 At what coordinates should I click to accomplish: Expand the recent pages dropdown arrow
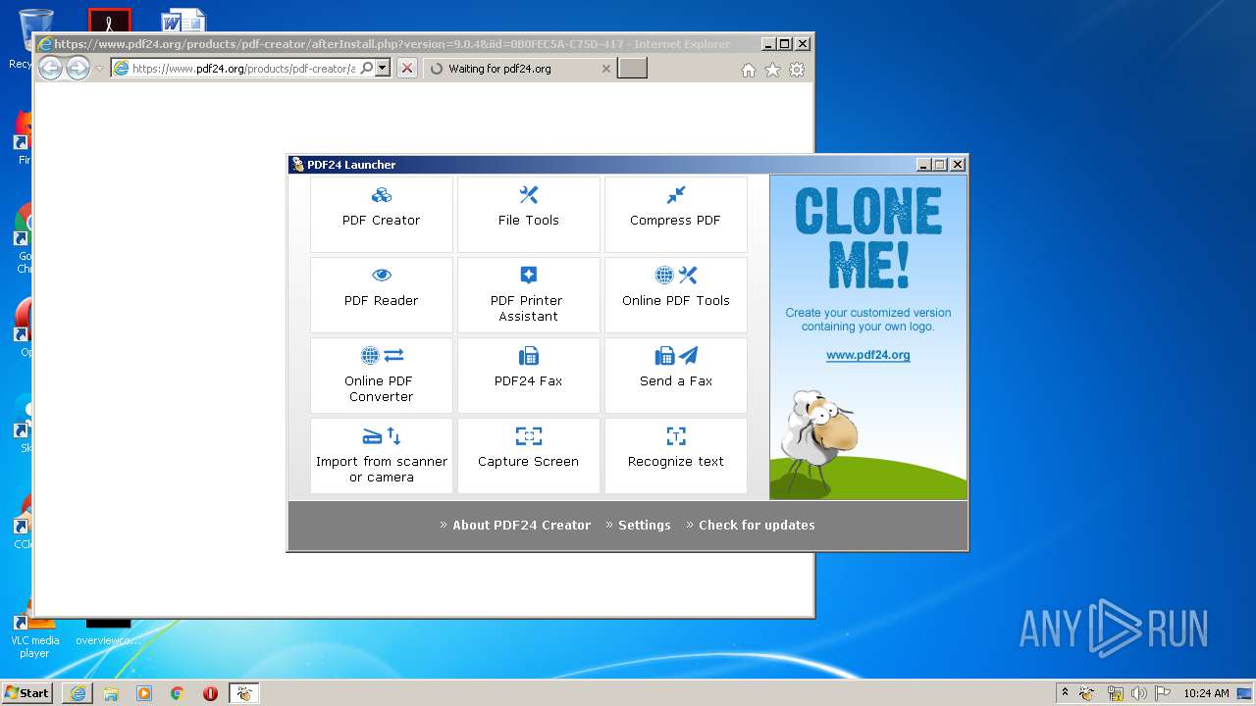[x=99, y=69]
